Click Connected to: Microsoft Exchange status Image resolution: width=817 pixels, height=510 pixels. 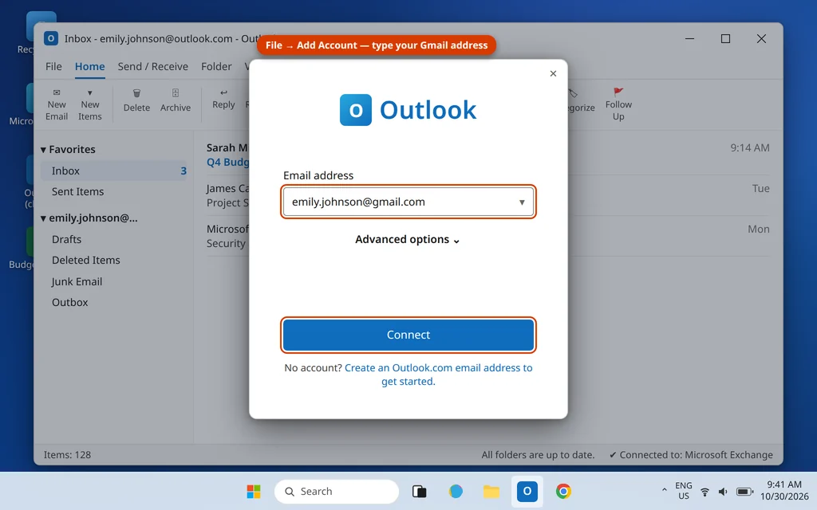691,455
